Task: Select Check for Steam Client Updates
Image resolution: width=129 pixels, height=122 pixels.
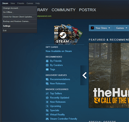Action: [x=19, y=17]
